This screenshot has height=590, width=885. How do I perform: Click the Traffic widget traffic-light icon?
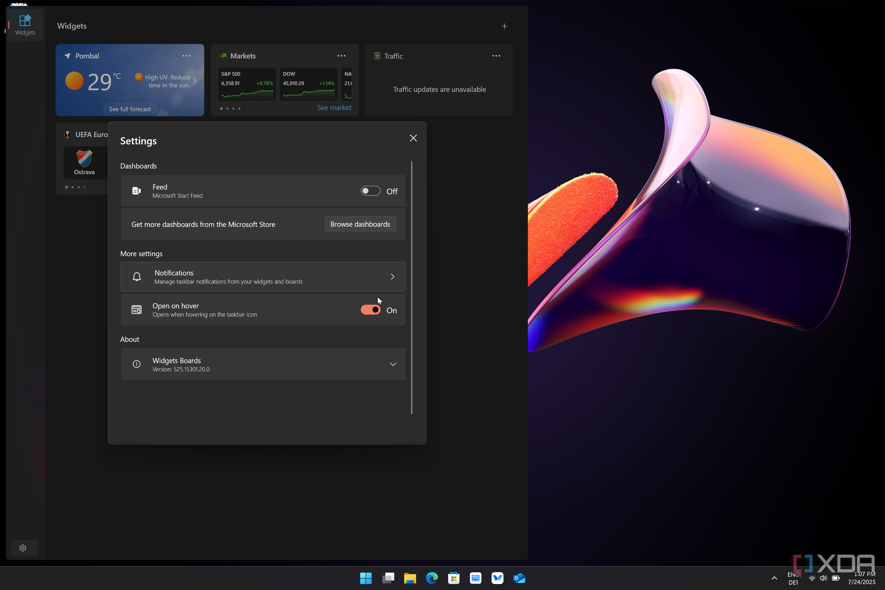pos(377,56)
